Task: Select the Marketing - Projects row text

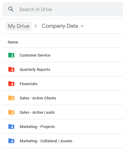Action: (x=37, y=127)
